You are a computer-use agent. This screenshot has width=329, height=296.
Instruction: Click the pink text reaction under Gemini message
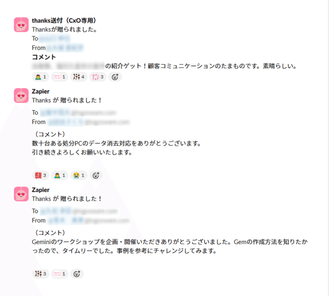pyautogui.click(x=59, y=274)
